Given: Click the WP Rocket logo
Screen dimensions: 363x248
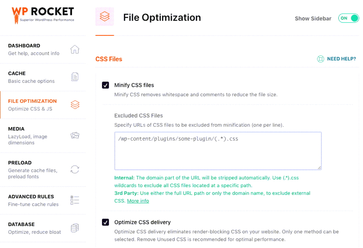Looking at the screenshot, I should click(43, 15).
